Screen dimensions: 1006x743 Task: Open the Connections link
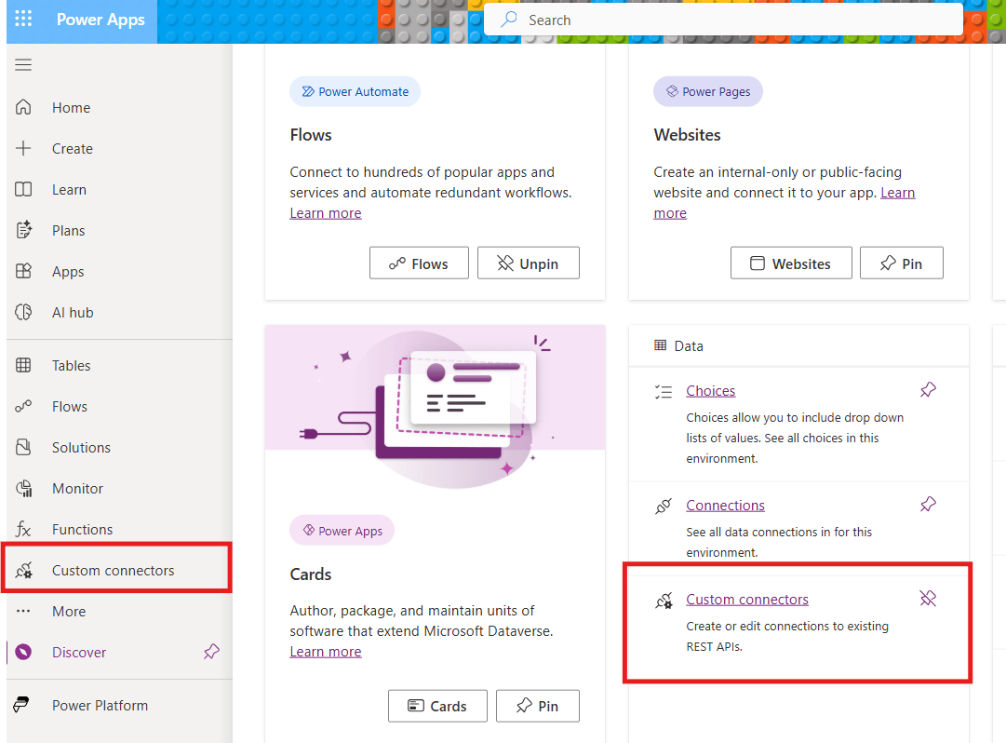click(x=725, y=506)
